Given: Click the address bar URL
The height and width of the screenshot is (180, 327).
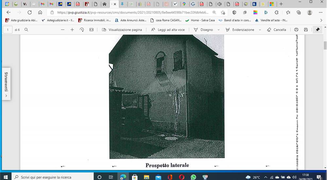Looking at the screenshot, I should point(133,12).
